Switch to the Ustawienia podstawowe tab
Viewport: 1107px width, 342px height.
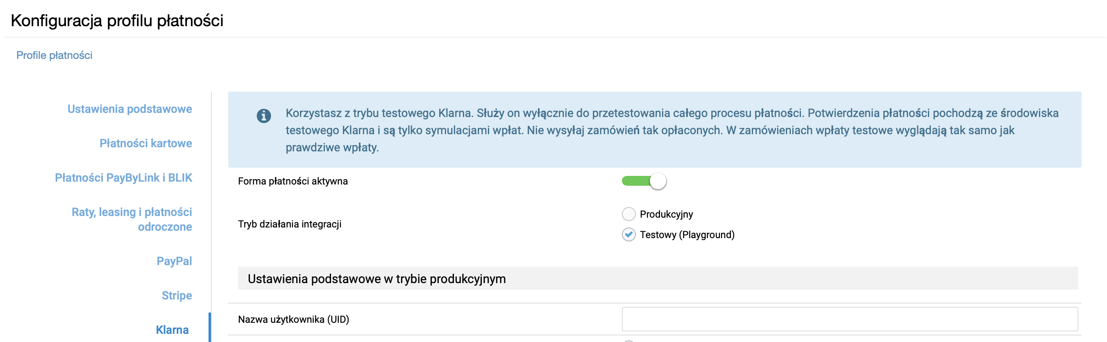click(x=129, y=109)
